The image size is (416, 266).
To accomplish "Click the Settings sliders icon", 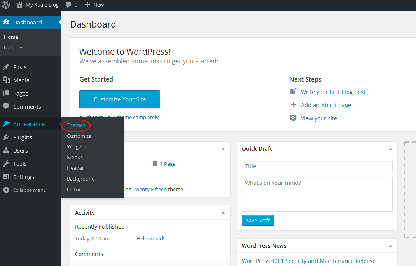I will click(x=6, y=177).
